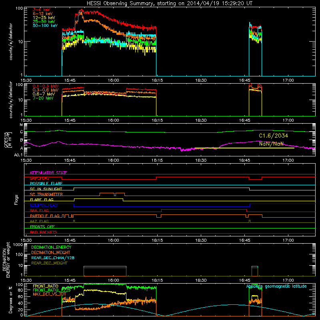Click the BAD_PACKETS flag label
Viewport: 320px width, 320px height.
44,232
